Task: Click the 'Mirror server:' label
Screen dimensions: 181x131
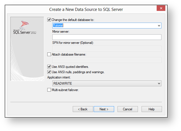Action: (x=61, y=32)
